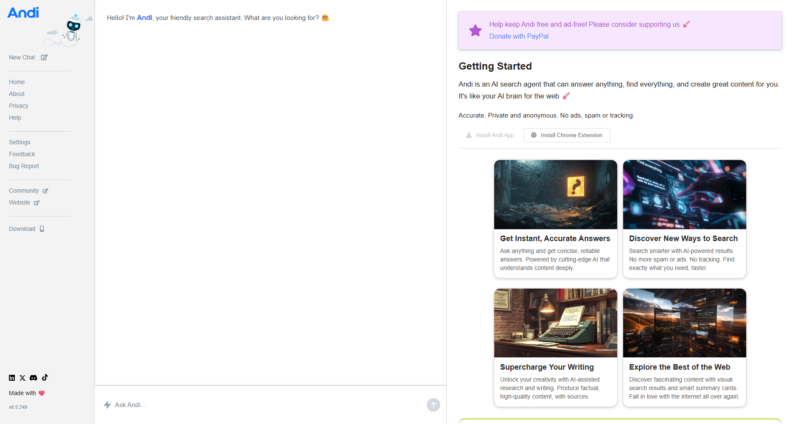
Task: Click the Community external link icon
Action: tap(45, 191)
